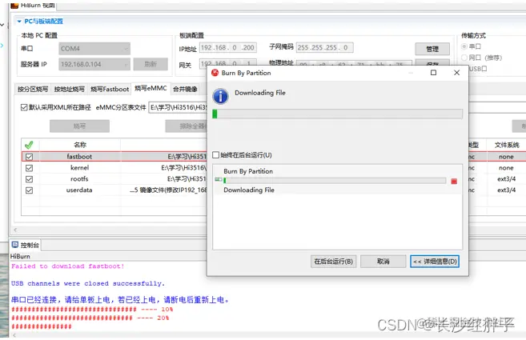Select the userdata name cell

click(79, 190)
